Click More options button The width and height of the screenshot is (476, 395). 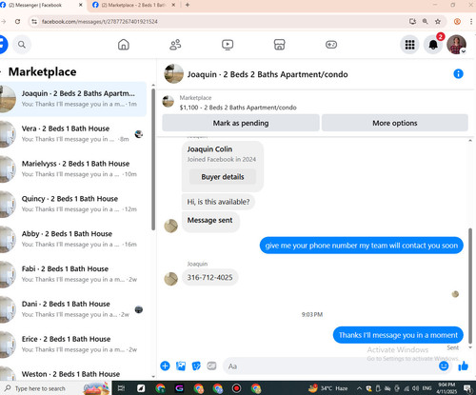(395, 123)
